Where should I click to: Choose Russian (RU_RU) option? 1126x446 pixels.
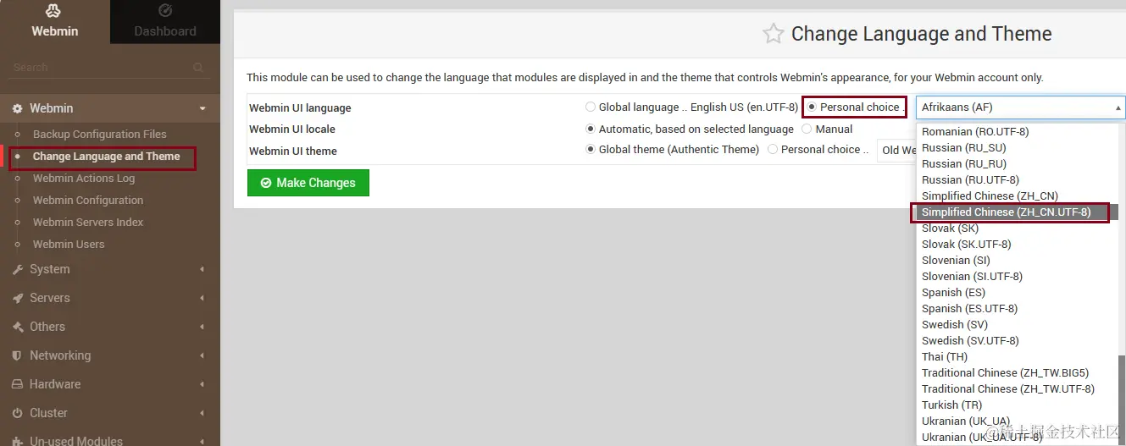coord(1017,164)
